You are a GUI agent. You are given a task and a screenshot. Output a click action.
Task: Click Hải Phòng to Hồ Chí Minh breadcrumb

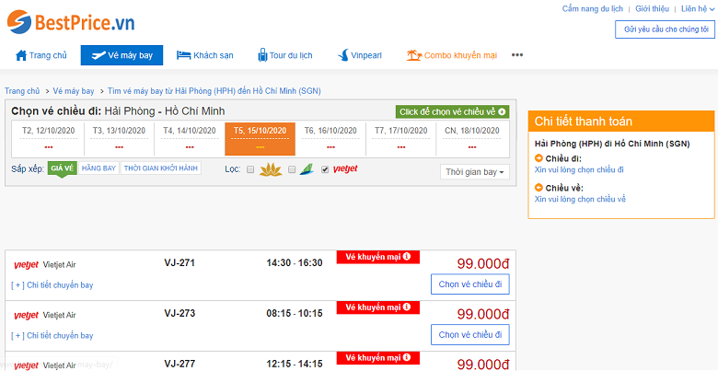tap(214, 91)
